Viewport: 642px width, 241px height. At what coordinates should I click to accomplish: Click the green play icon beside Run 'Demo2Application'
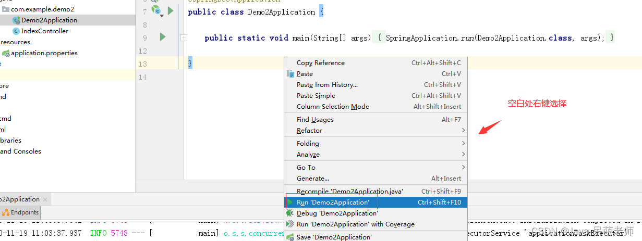pos(290,202)
